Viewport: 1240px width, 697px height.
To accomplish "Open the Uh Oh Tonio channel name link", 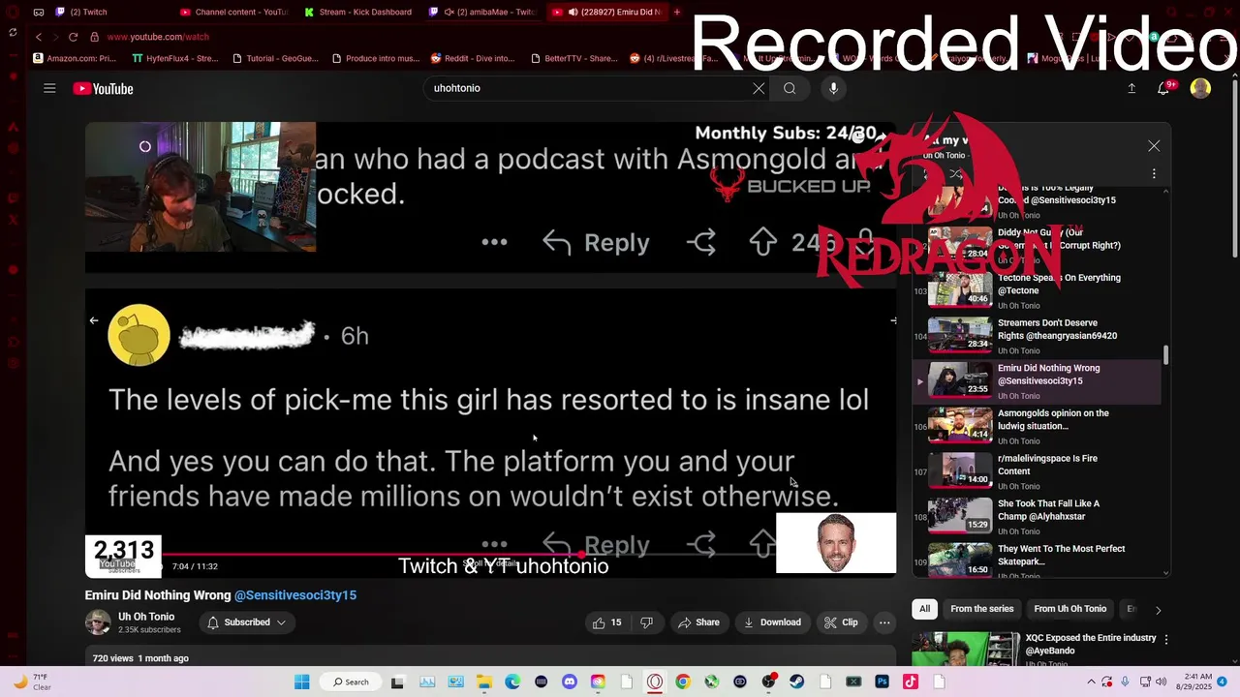I will pos(146,617).
